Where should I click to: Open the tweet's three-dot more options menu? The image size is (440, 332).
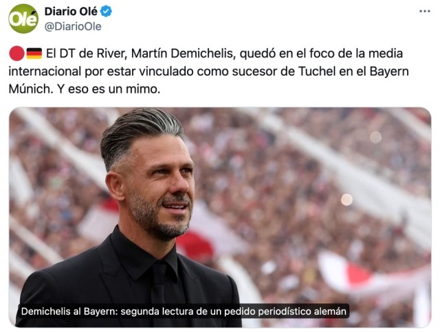point(425,11)
